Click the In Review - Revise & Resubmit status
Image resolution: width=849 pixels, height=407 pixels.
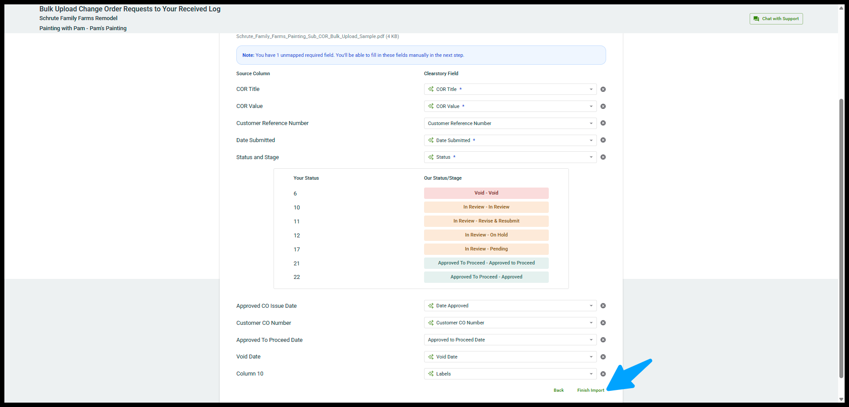pyautogui.click(x=486, y=221)
